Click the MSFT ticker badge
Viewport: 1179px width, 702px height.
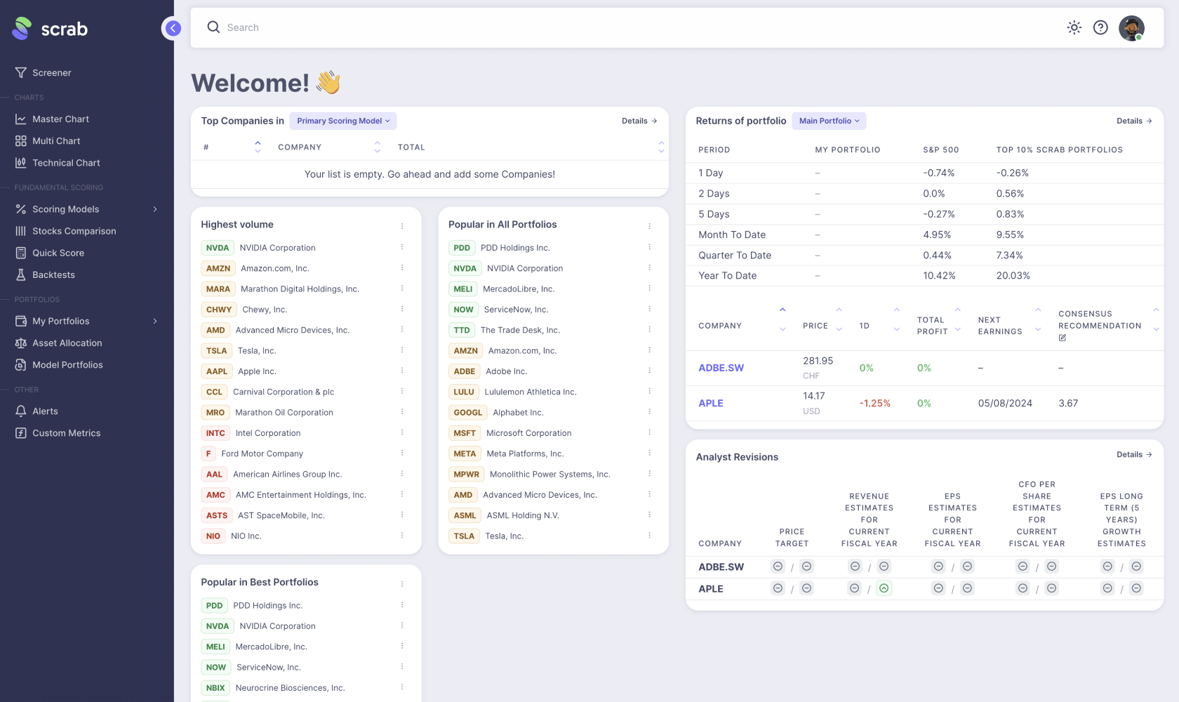465,433
